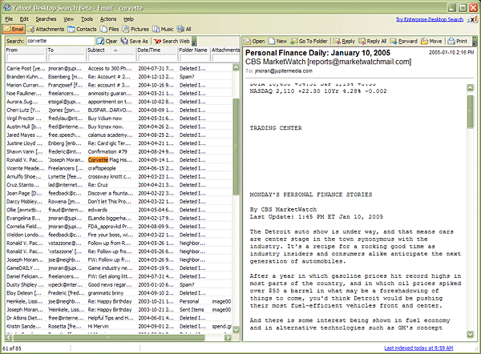Switch to Music search category
Screen dimensions: 481x354
pos(164,29)
